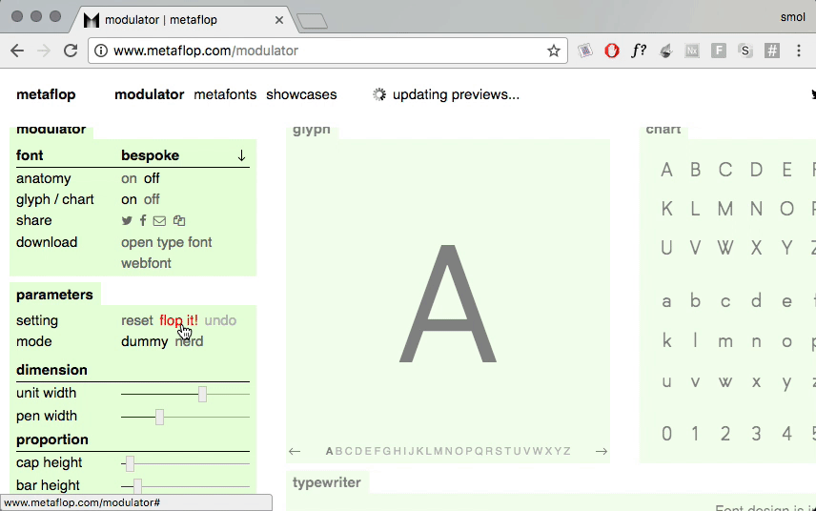The height and width of the screenshot is (511, 816).
Task: Show the previous glyph with the left arrow
Action: [x=295, y=451]
